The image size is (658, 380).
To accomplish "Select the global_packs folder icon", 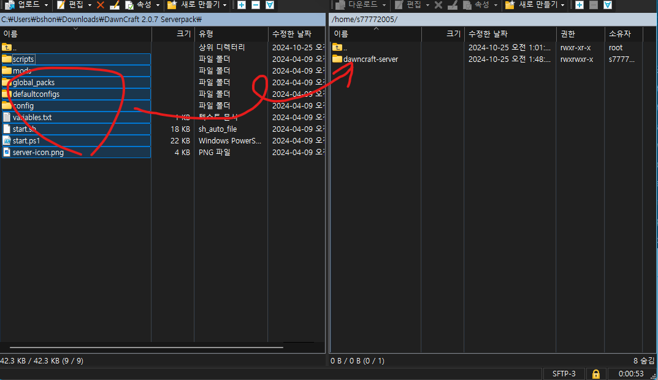I will coord(7,83).
